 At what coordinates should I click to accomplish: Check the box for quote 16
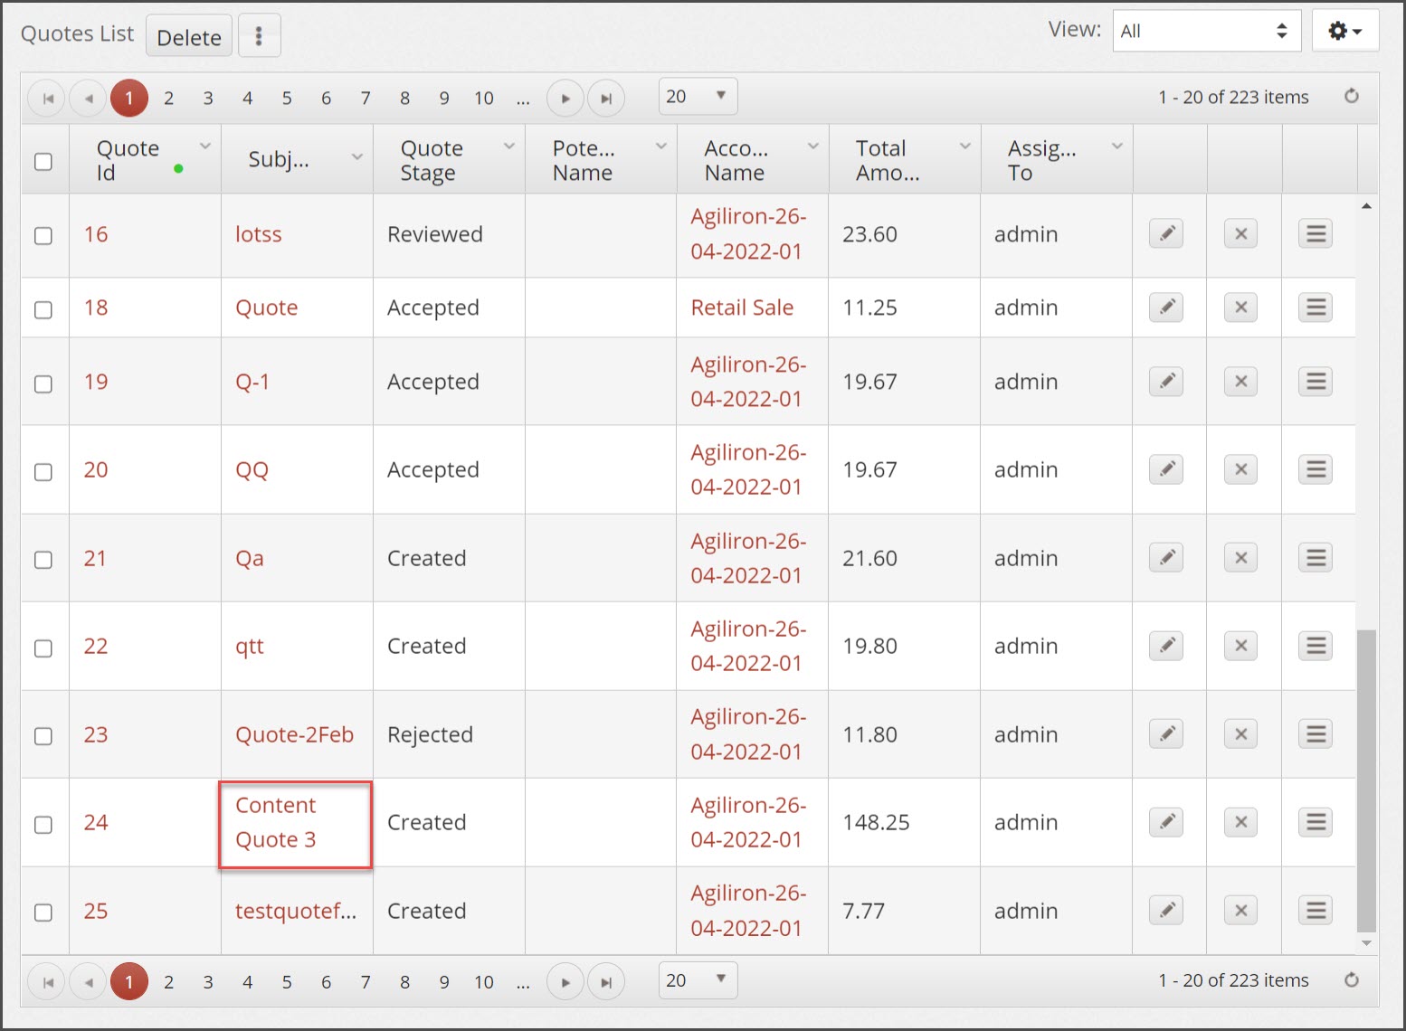pyautogui.click(x=43, y=235)
